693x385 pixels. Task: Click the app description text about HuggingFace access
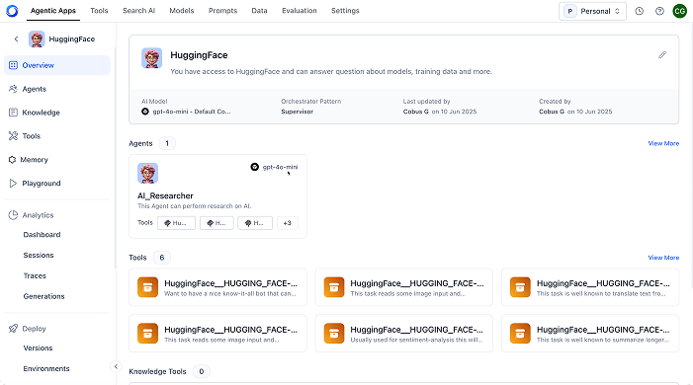coord(331,71)
